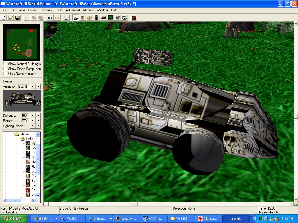The width and height of the screenshot is (298, 223).
Task: Open the Sound Editor speaker icon
Action: (x=89, y=18)
